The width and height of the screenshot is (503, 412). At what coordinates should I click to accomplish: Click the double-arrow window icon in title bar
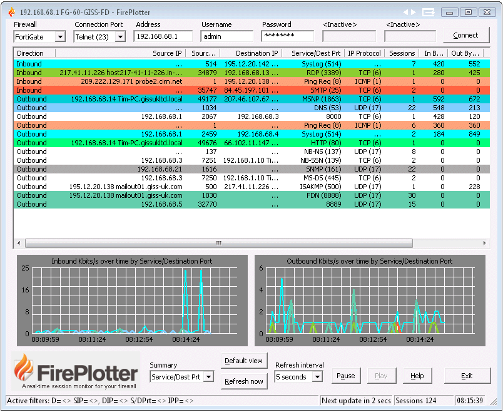tap(429, 12)
